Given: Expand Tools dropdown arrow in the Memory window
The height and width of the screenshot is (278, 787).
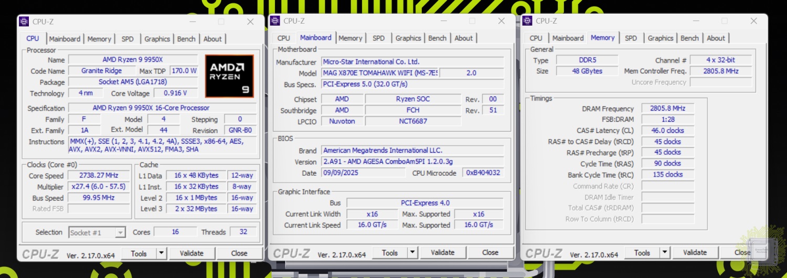Looking at the screenshot, I should tap(665, 252).
